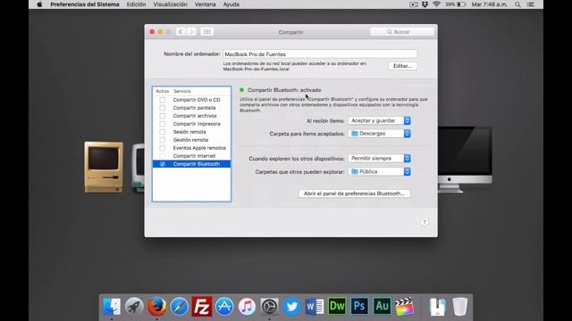572x321 pixels.
Task: Select Sesión remota service row label
Action: pyautogui.click(x=189, y=132)
